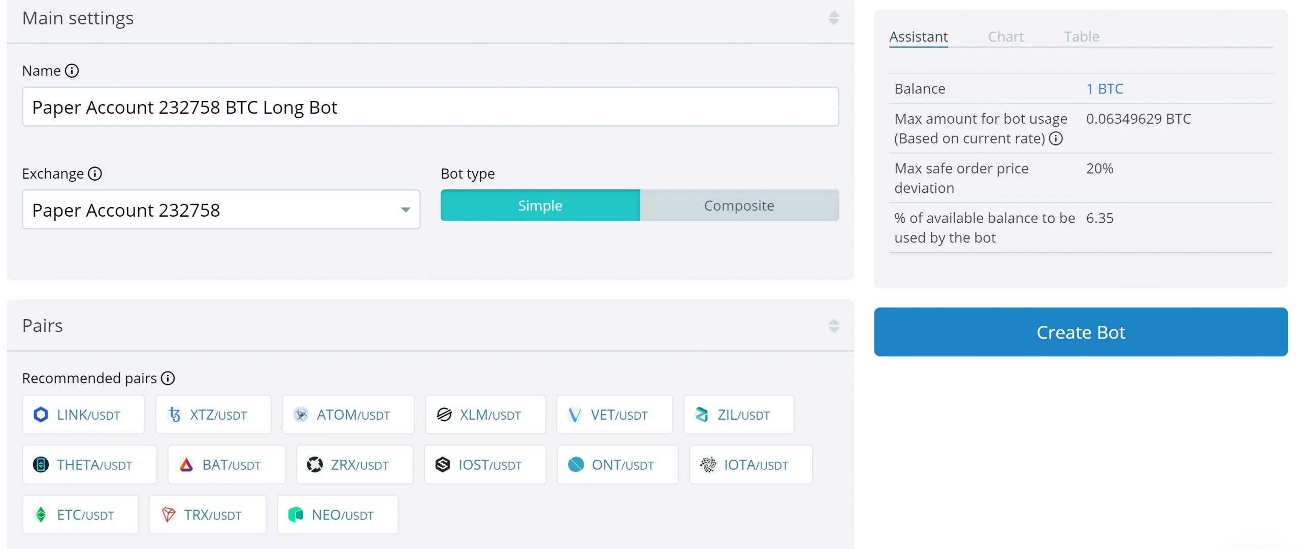Click Recommended pairs info icon
Image resolution: width=1300 pixels, height=549 pixels.
[168, 378]
